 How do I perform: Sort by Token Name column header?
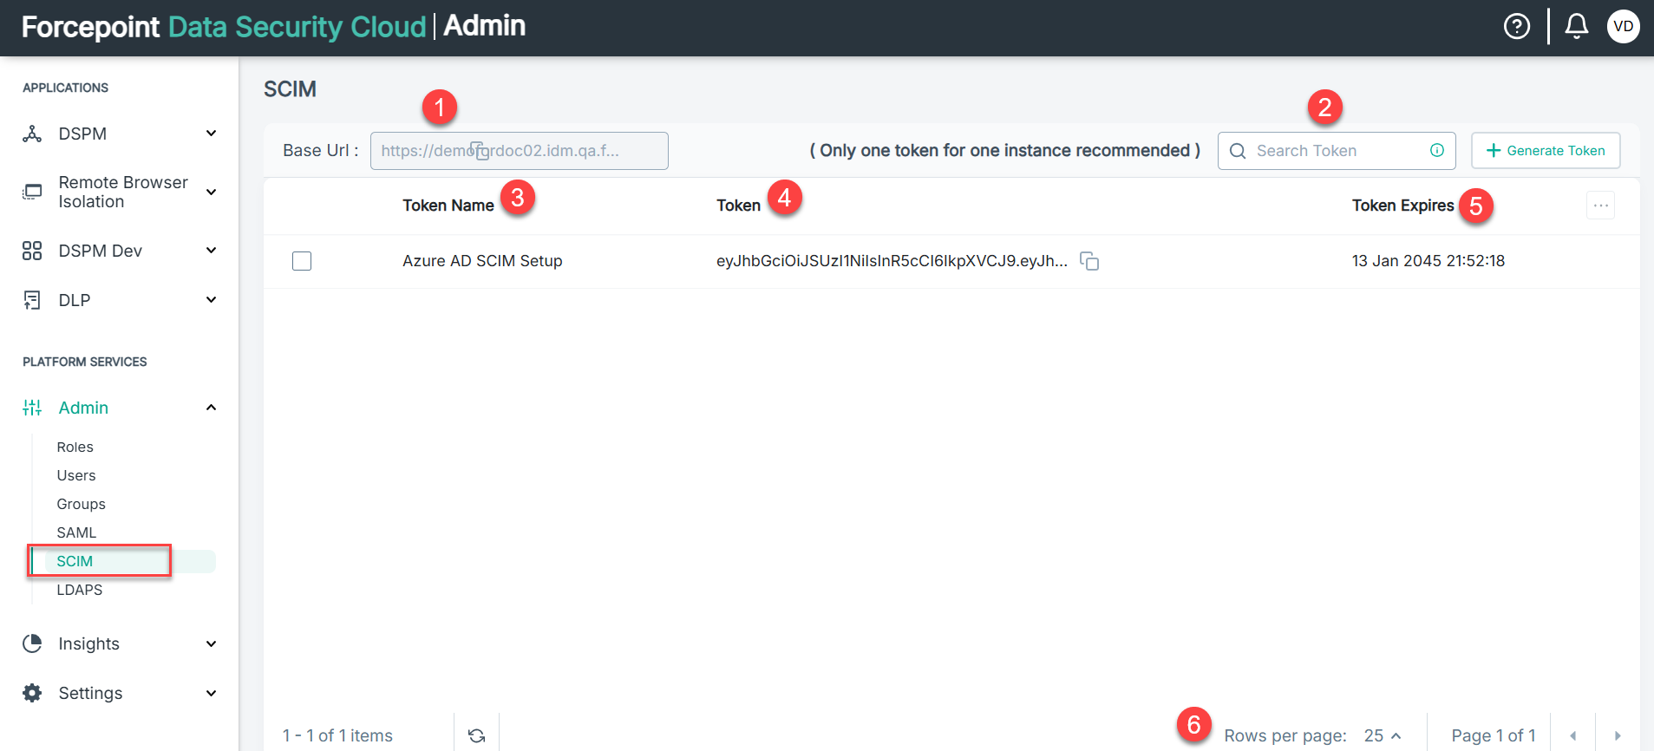tap(448, 206)
